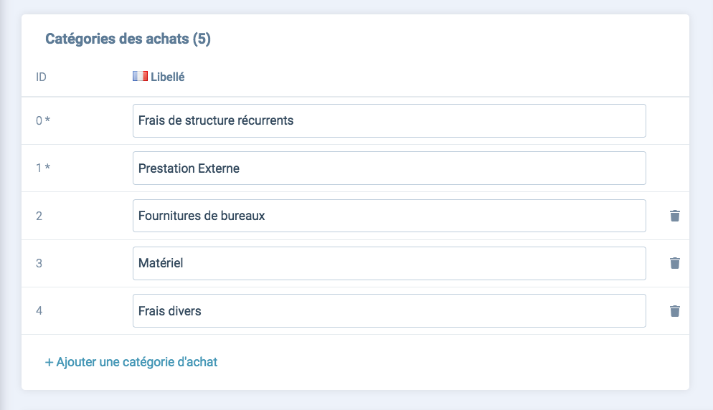This screenshot has width=713, height=410.
Task: Click inside the Matériel label field
Action: [x=389, y=263]
